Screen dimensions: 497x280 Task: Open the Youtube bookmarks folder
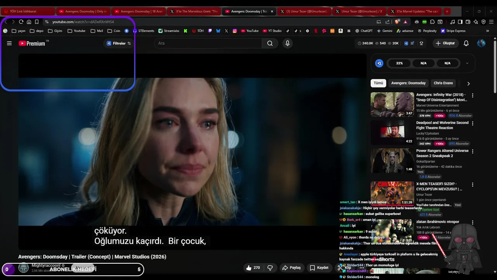[76, 31]
